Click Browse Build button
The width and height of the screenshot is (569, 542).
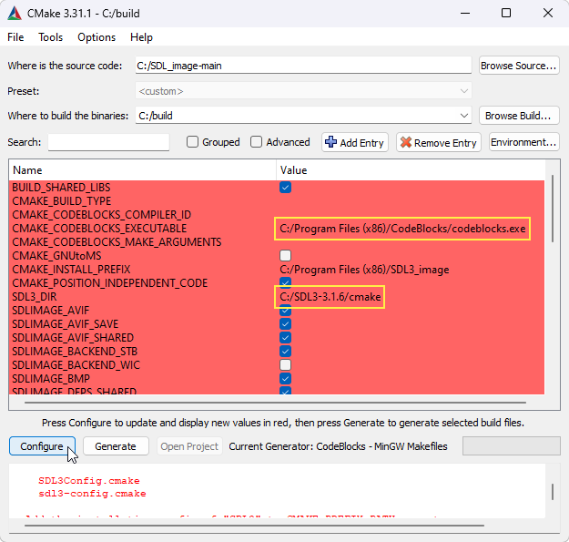[x=519, y=116]
